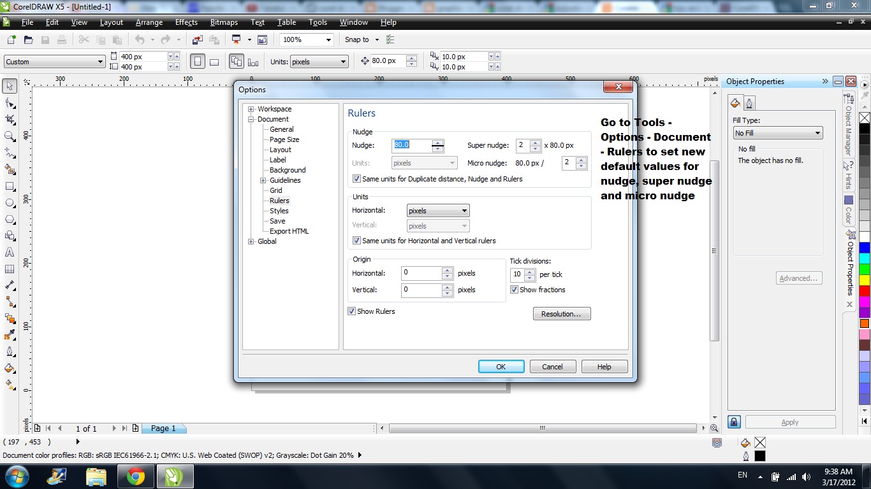The image size is (871, 489).
Task: Select the Pick tool
Action: [x=9, y=85]
